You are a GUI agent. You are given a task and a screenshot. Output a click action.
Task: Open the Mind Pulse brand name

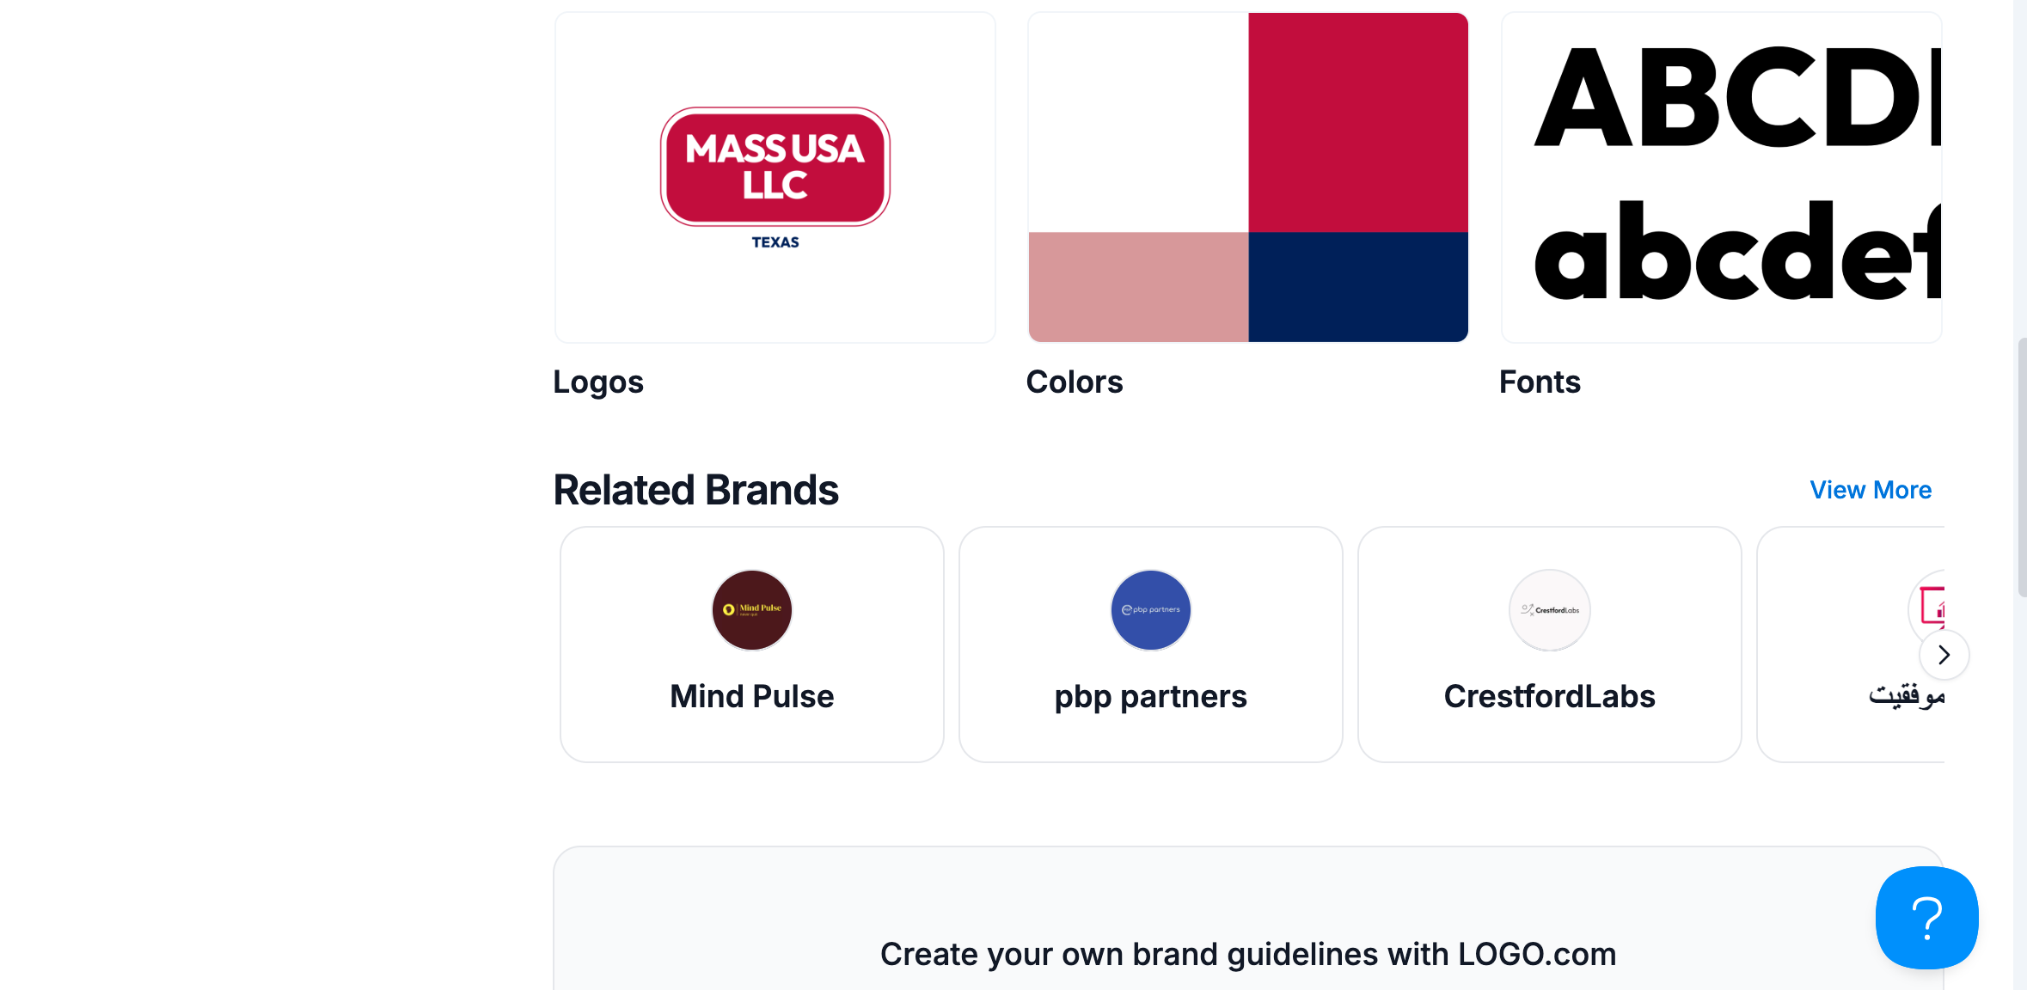coord(751,697)
